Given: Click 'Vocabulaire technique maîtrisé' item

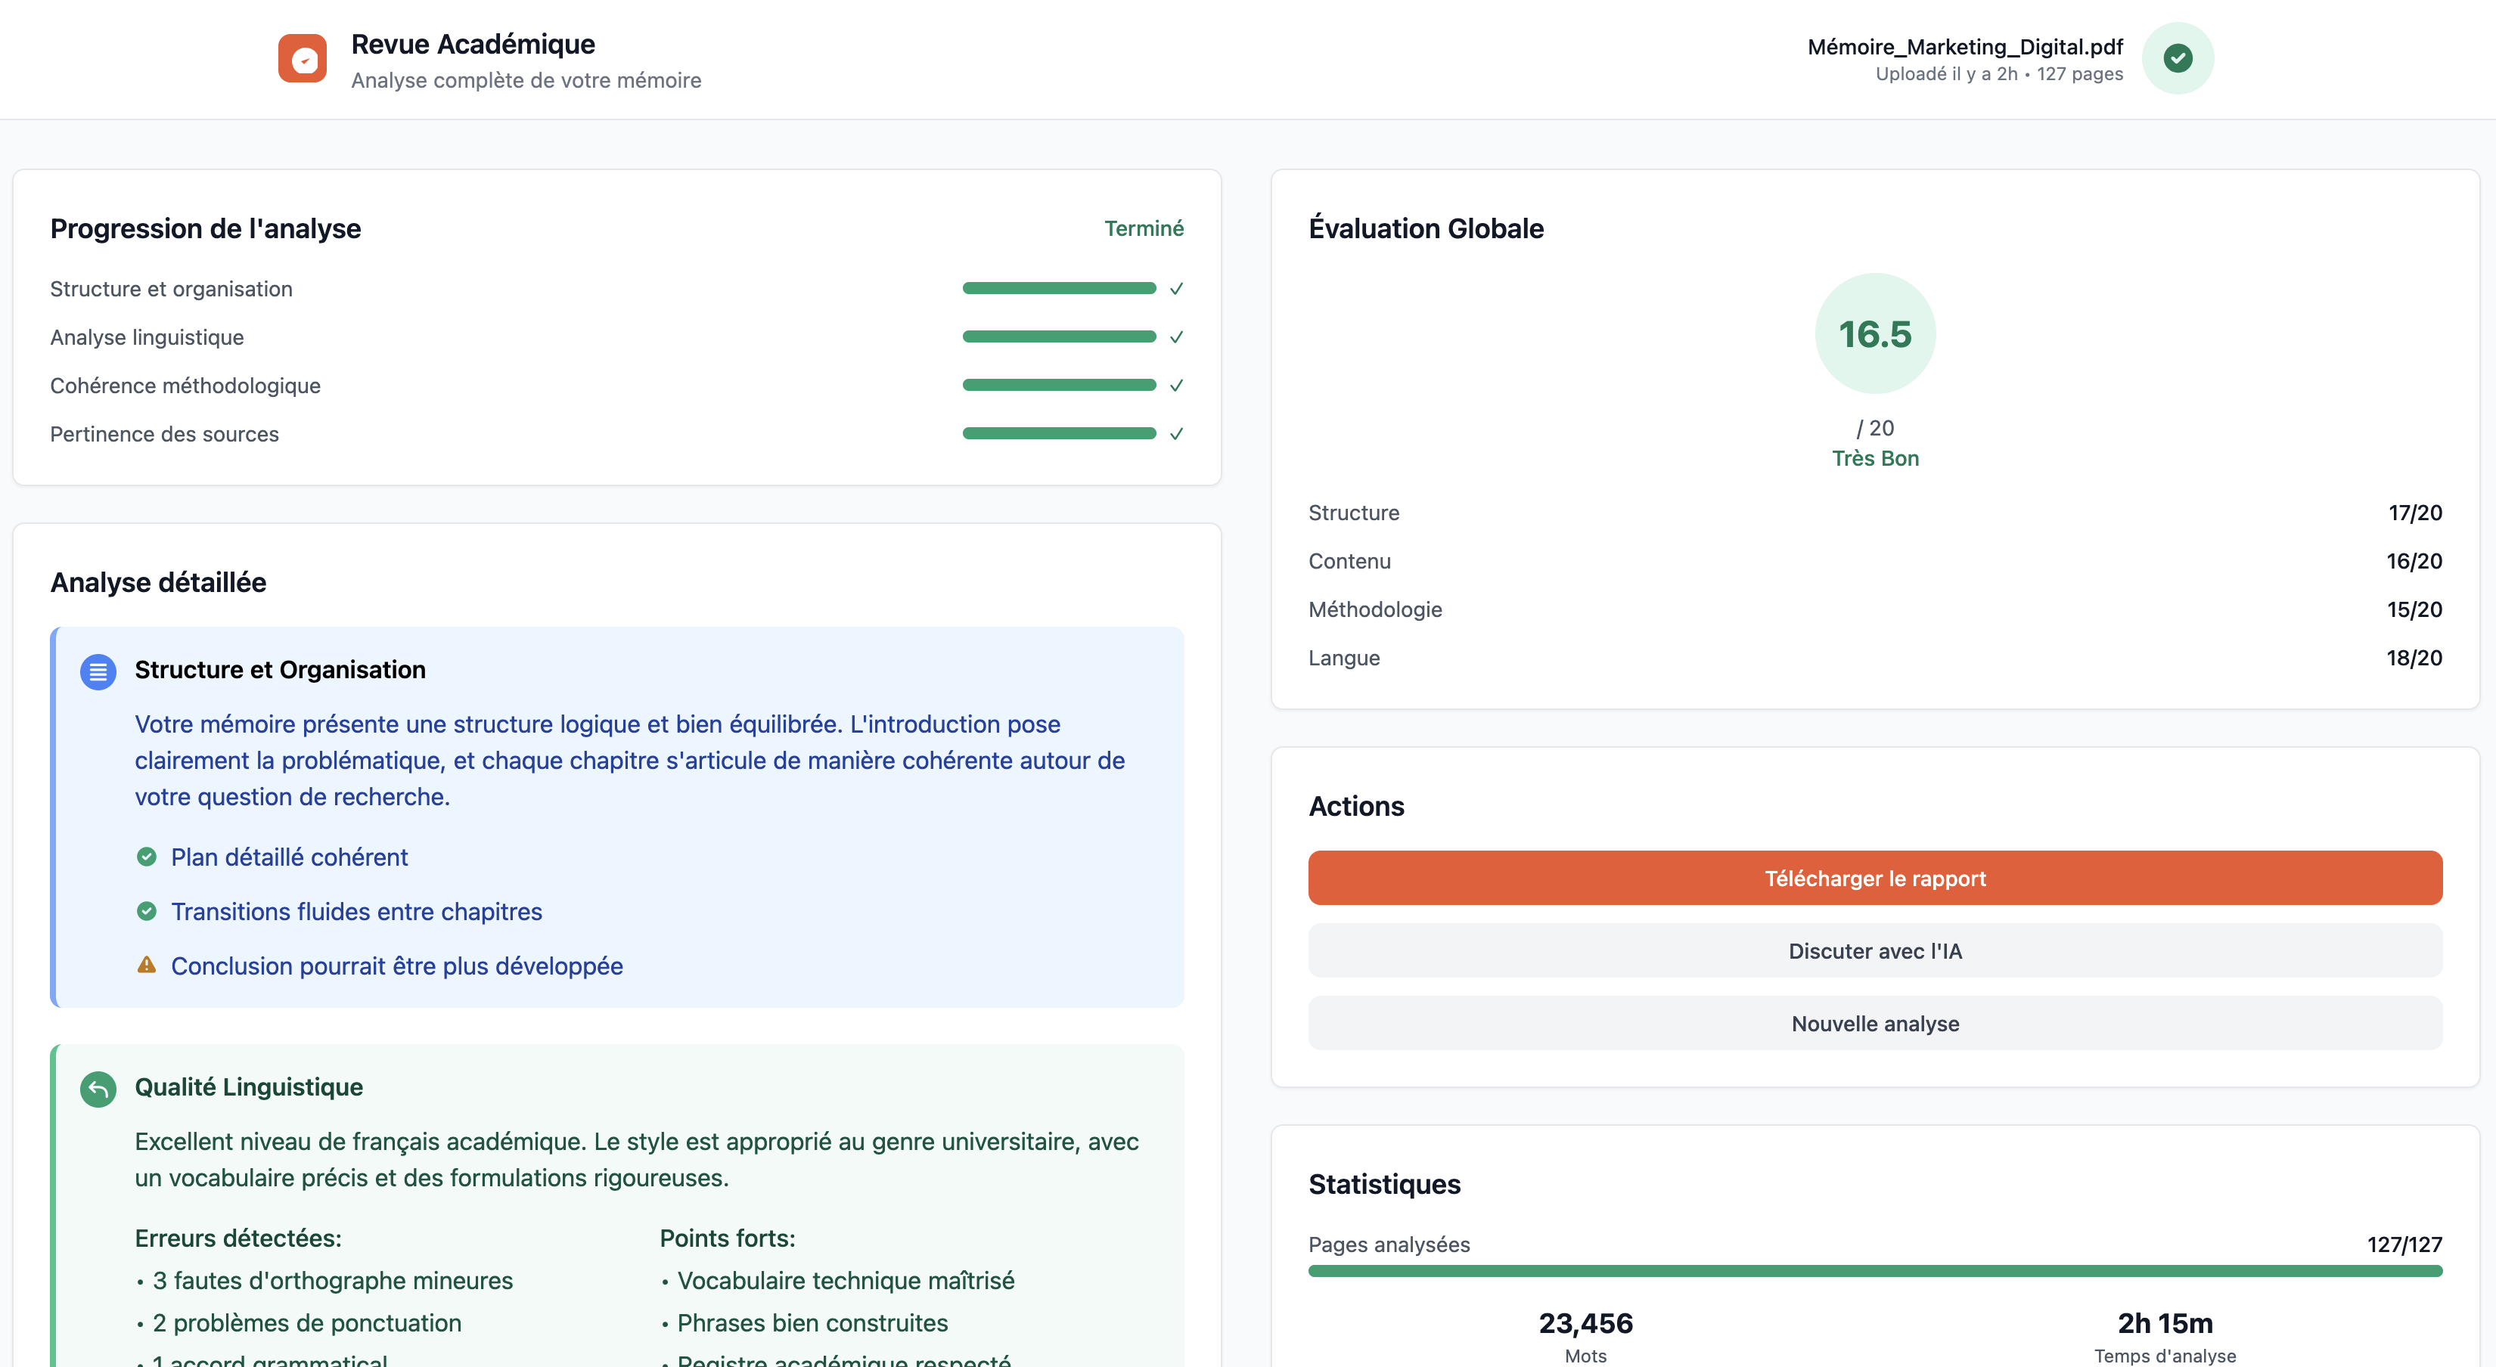Looking at the screenshot, I should pos(845,1281).
